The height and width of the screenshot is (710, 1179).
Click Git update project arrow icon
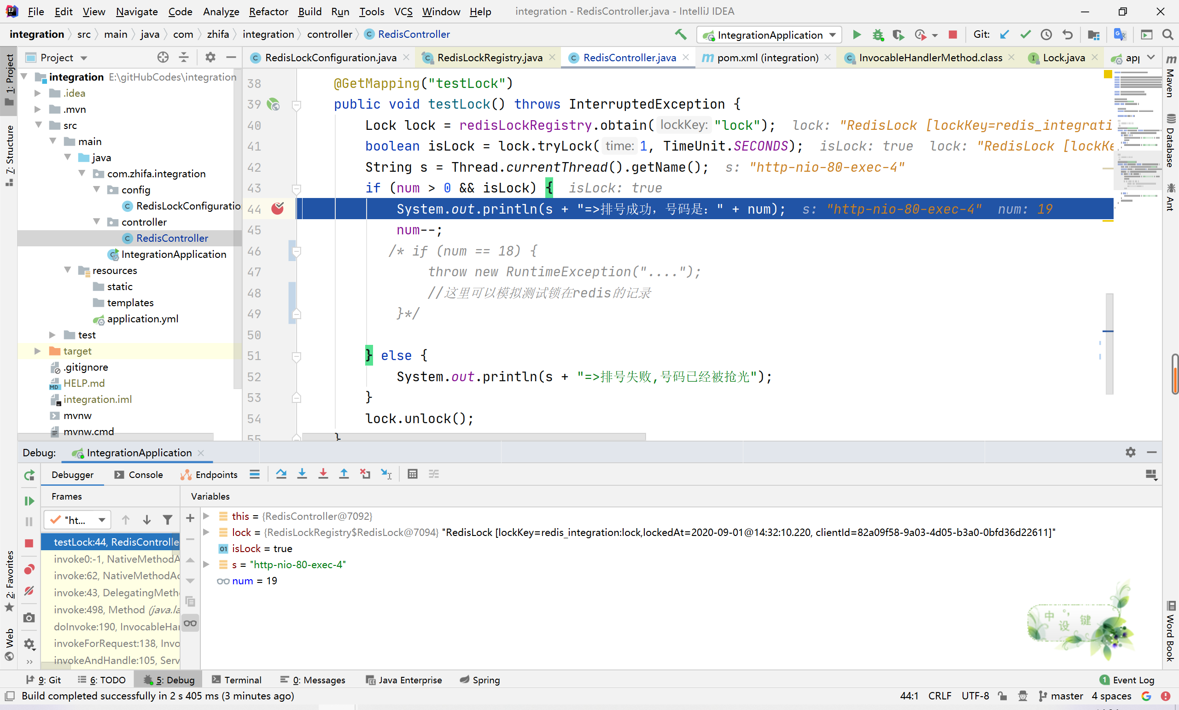coord(1004,35)
